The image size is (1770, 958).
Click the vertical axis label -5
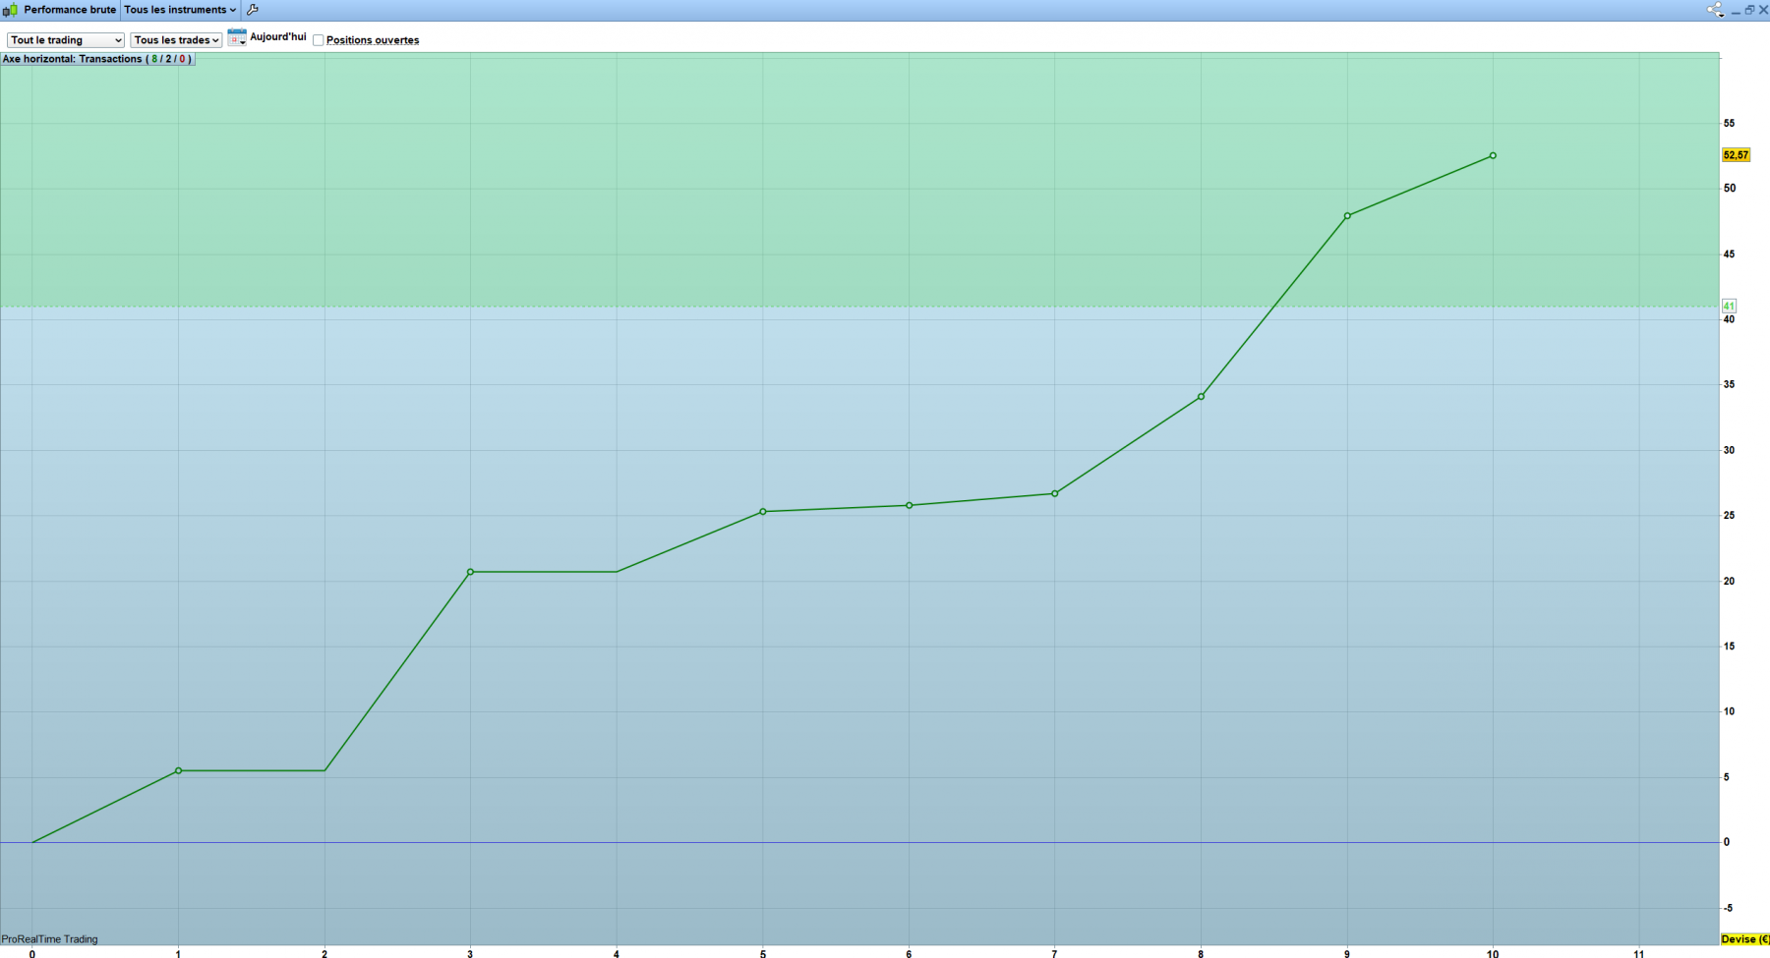pyautogui.click(x=1729, y=908)
